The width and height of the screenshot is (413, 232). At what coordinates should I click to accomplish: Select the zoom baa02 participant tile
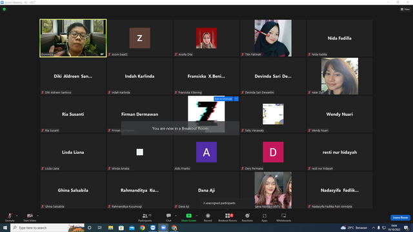click(139, 38)
